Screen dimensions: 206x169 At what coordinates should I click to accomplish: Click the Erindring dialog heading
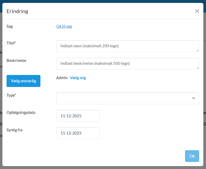(x=17, y=11)
